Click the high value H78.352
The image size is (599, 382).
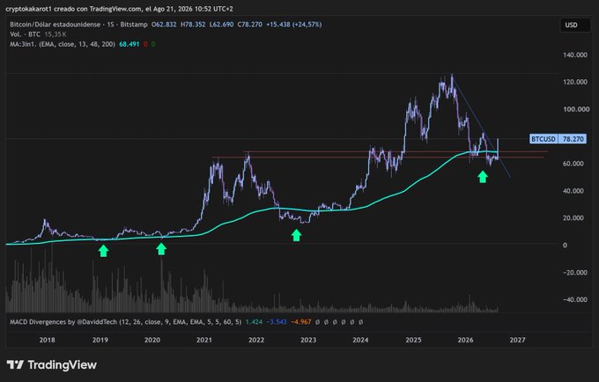tap(193, 25)
